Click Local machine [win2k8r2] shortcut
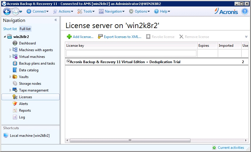The height and width of the screenshot is (152, 251). tap(30, 136)
